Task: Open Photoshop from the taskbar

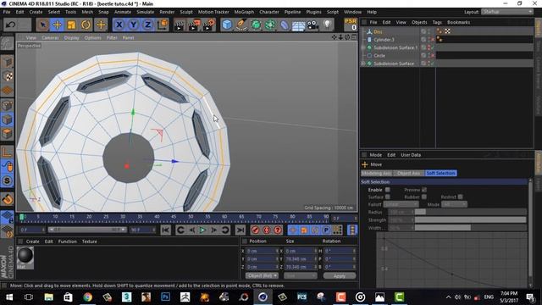Action: pyautogui.click(x=166, y=297)
